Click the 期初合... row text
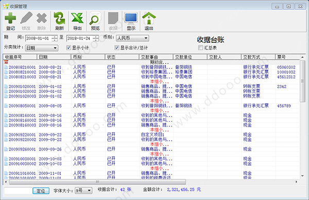309x200 pixels. point(159,62)
